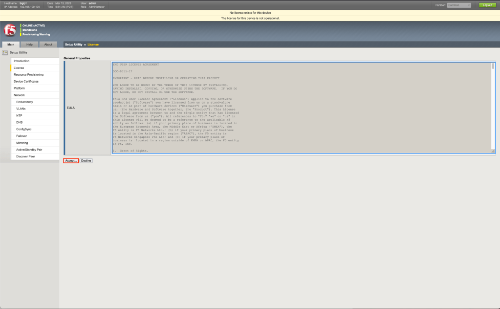The image size is (500, 309).
Task: Click the Setup Utility module icon
Action: [x=5, y=52]
